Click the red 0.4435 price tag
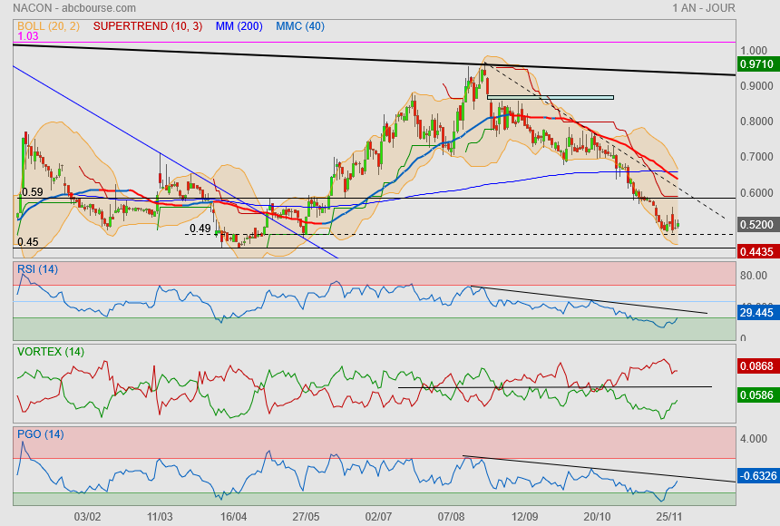Viewport: 780px width, 526px height. point(756,251)
